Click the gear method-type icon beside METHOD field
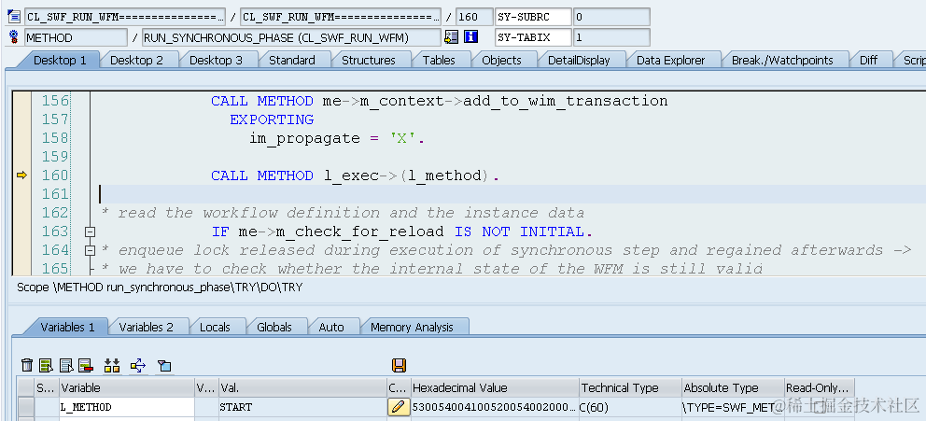The image size is (926, 421). [14, 37]
